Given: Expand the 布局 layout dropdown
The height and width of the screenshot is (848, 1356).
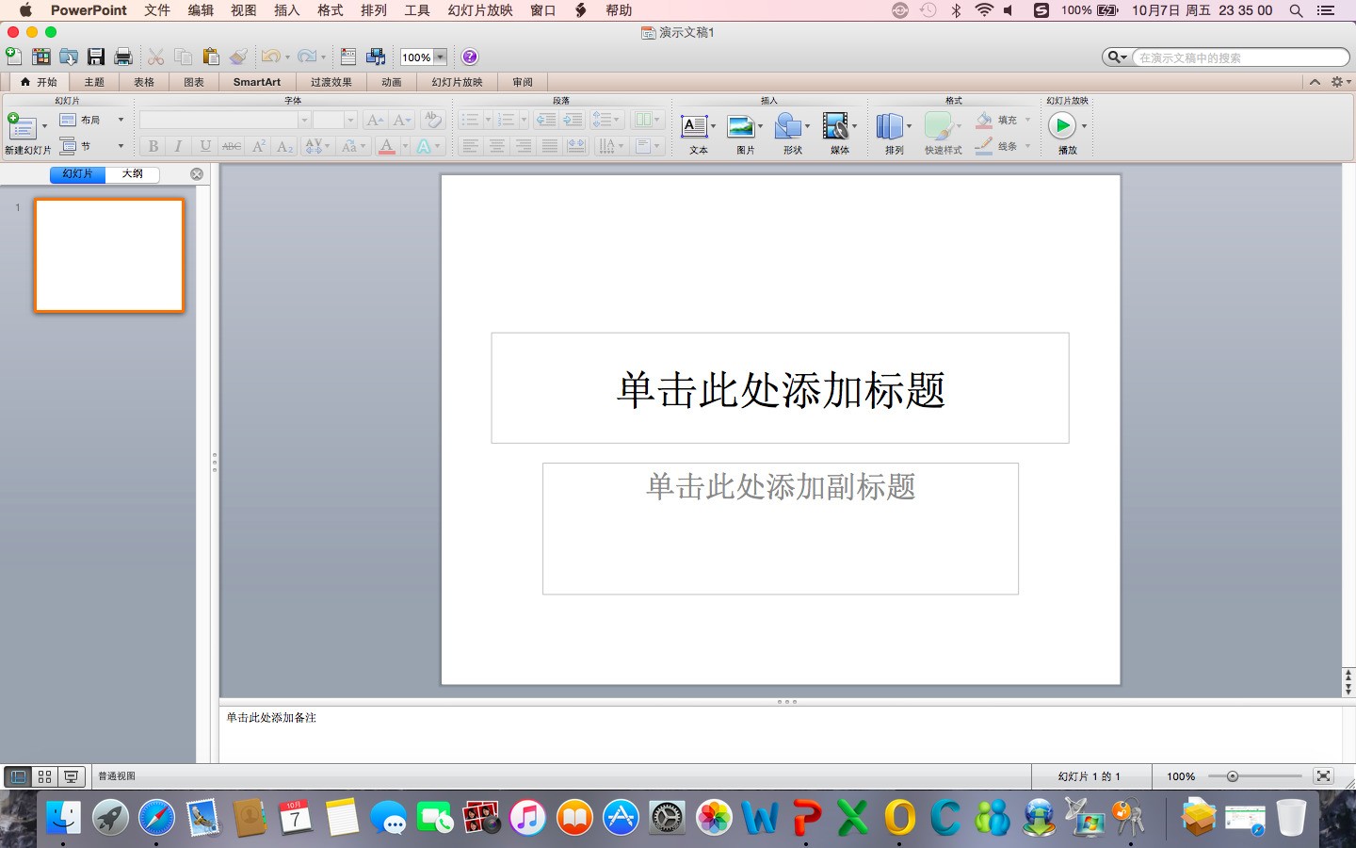Looking at the screenshot, I should pyautogui.click(x=121, y=120).
